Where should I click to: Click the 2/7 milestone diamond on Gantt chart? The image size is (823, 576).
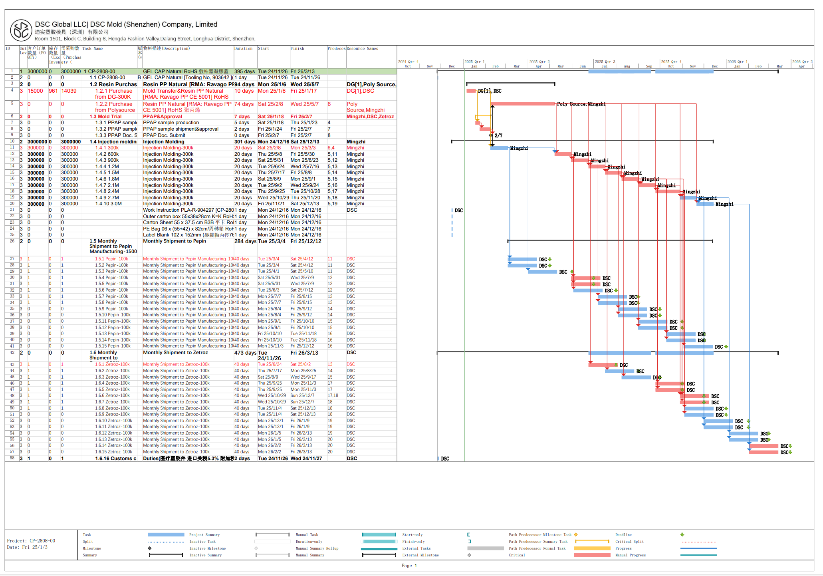(x=491, y=135)
